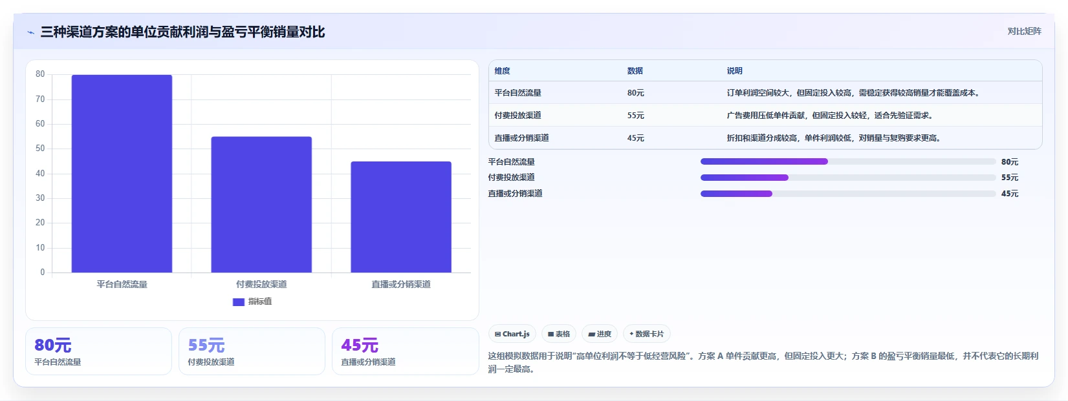Click the 数据卡片 chip star icon
The height and width of the screenshot is (401, 1068).
(x=631, y=334)
